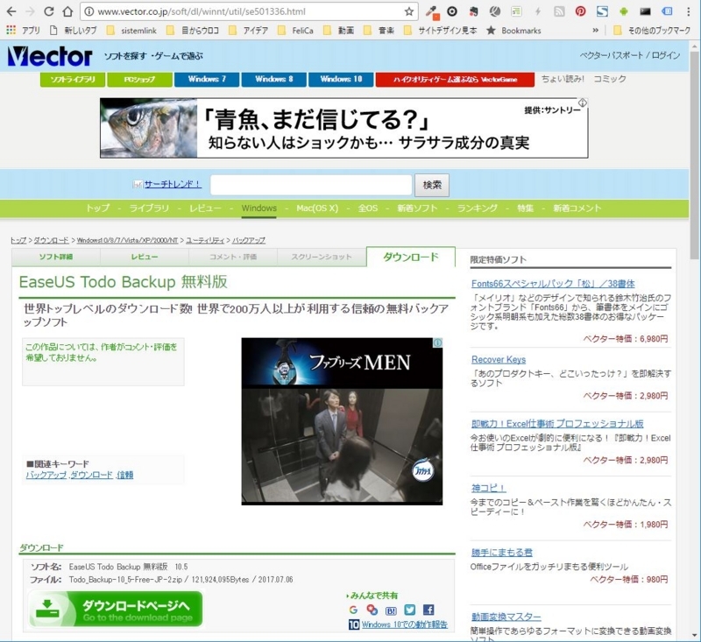Click the AdChoices icon on Febreze ad
The image size is (701, 642).
click(437, 342)
